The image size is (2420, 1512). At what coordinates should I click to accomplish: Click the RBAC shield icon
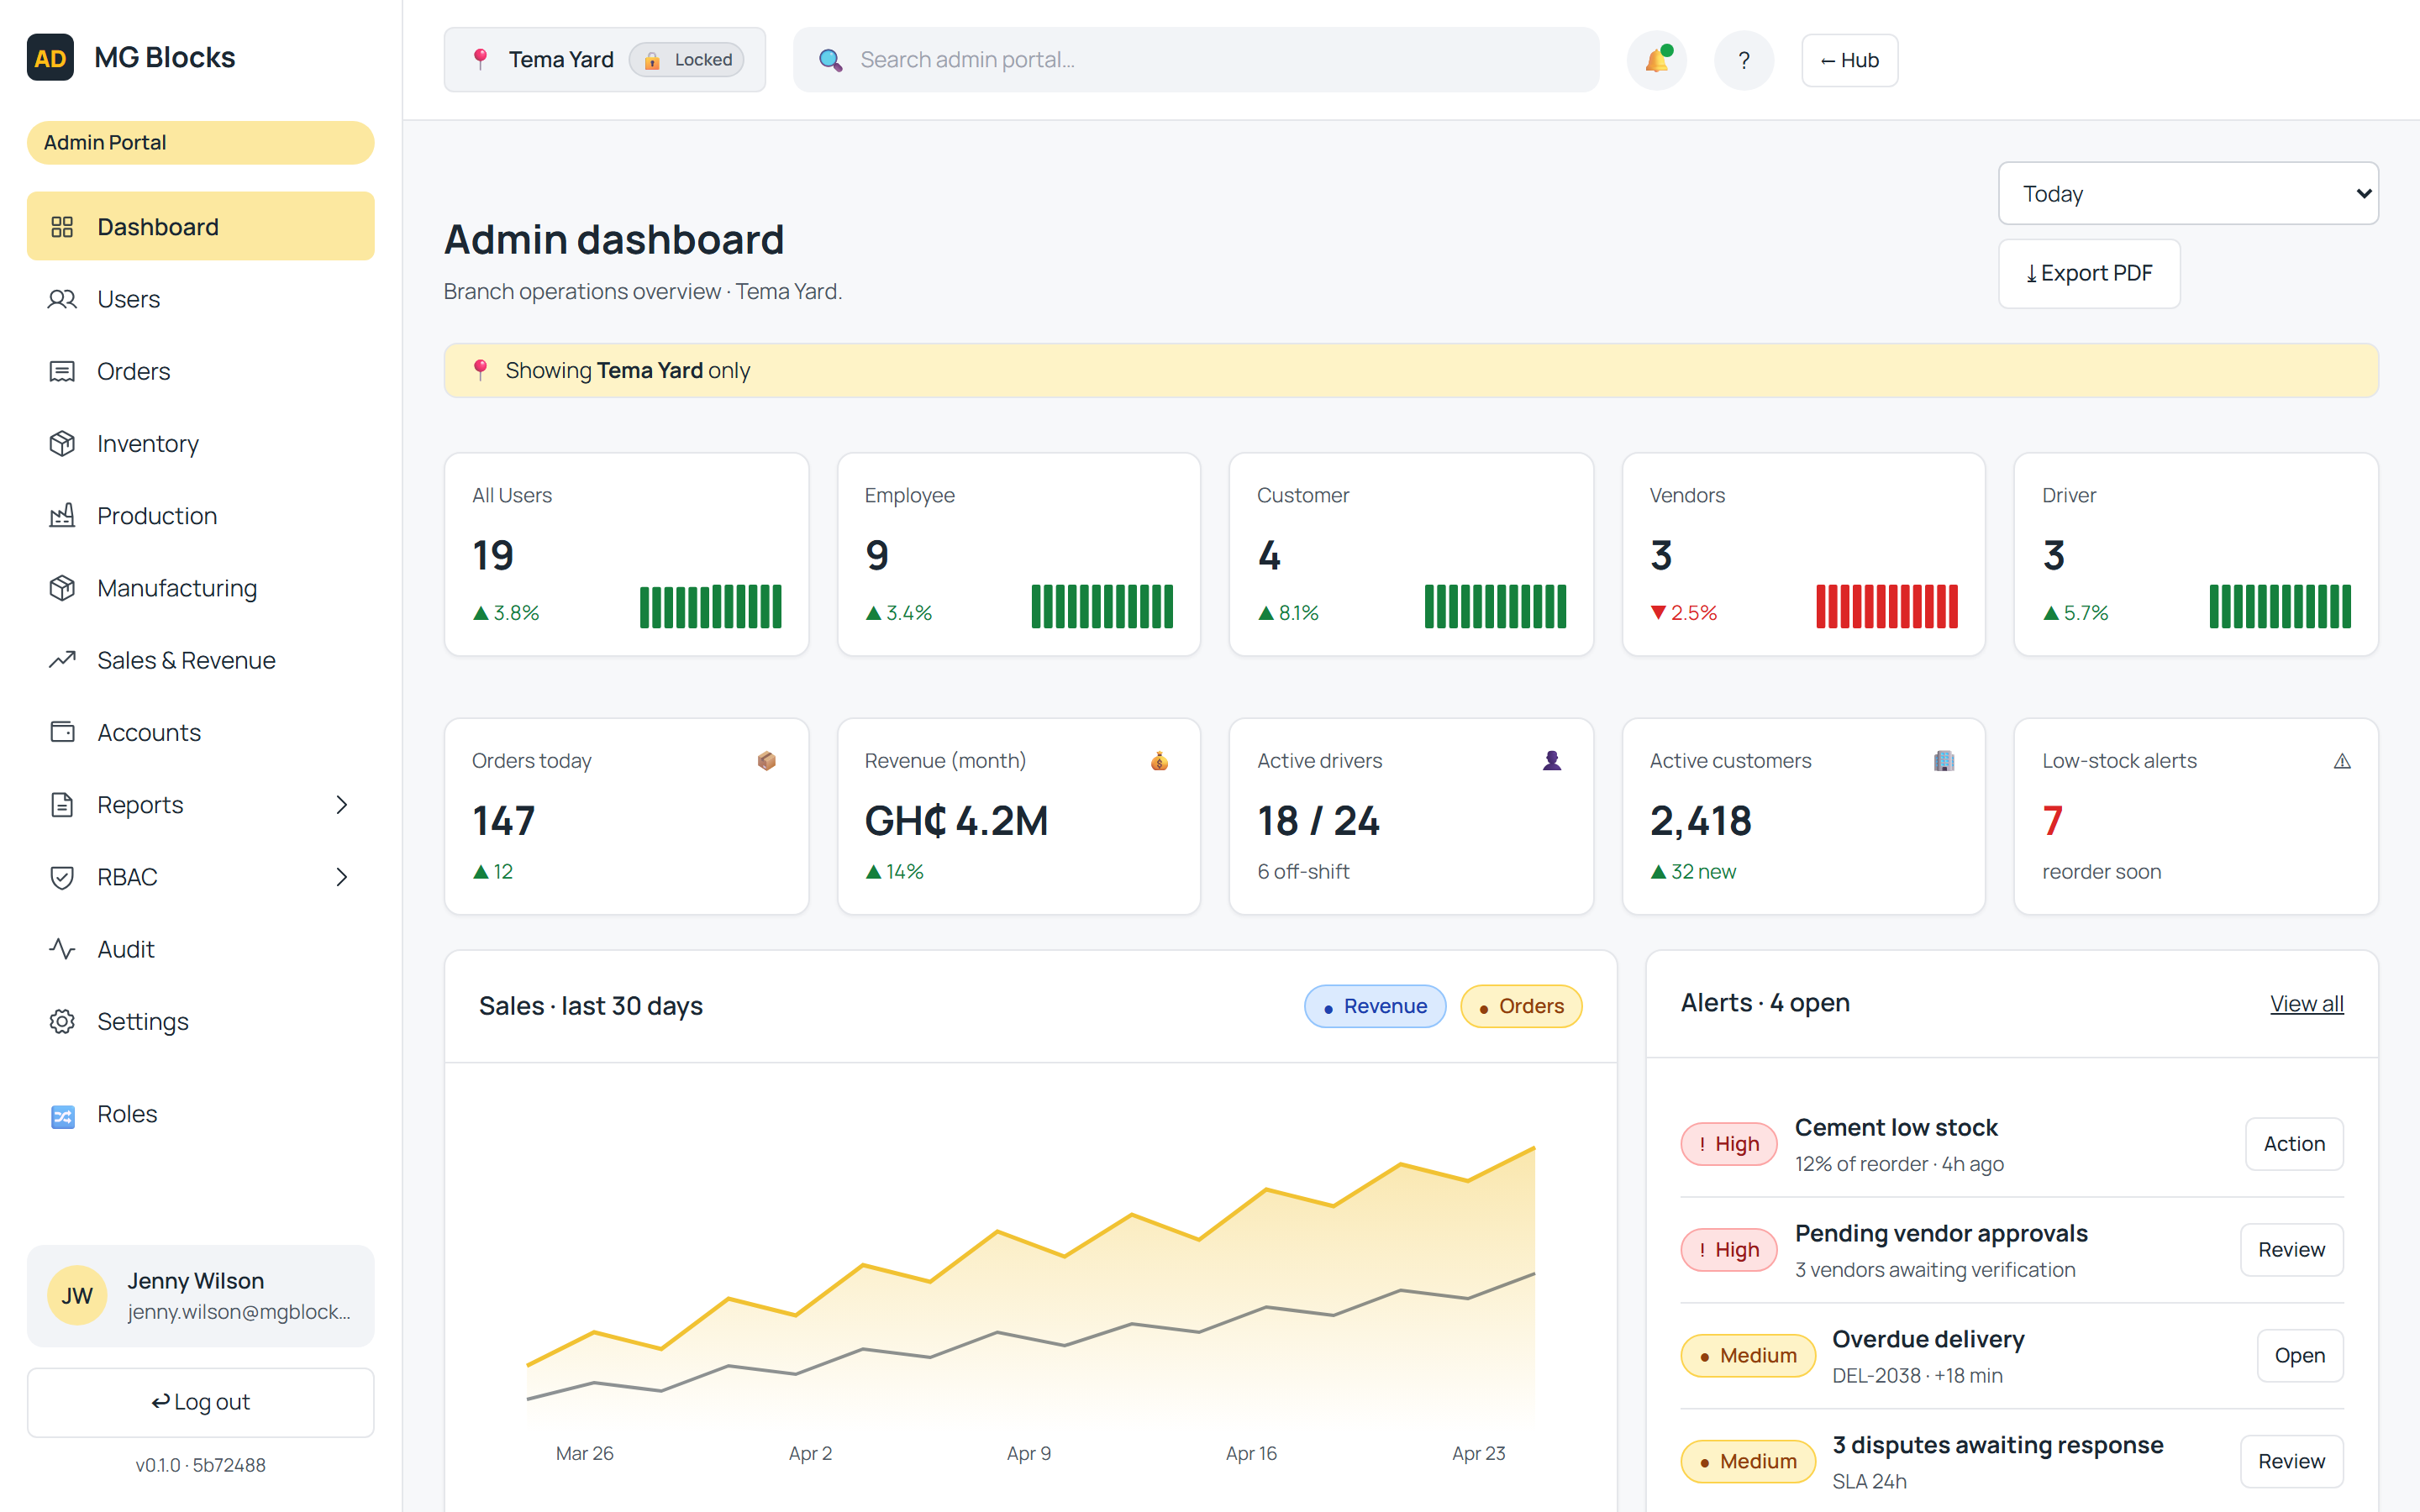(62, 877)
